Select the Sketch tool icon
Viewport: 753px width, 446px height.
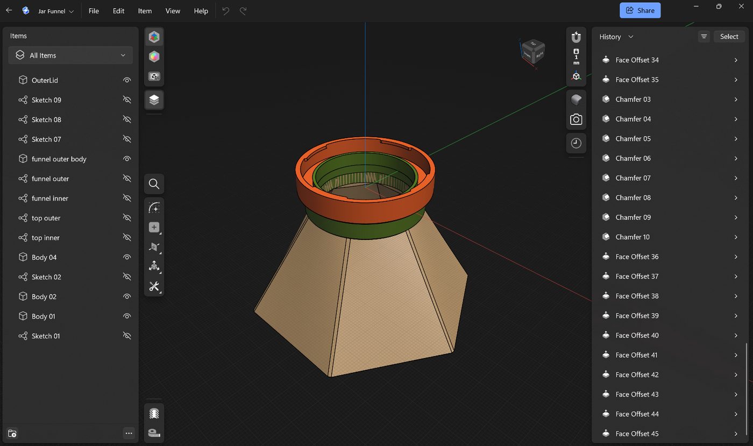coord(154,208)
